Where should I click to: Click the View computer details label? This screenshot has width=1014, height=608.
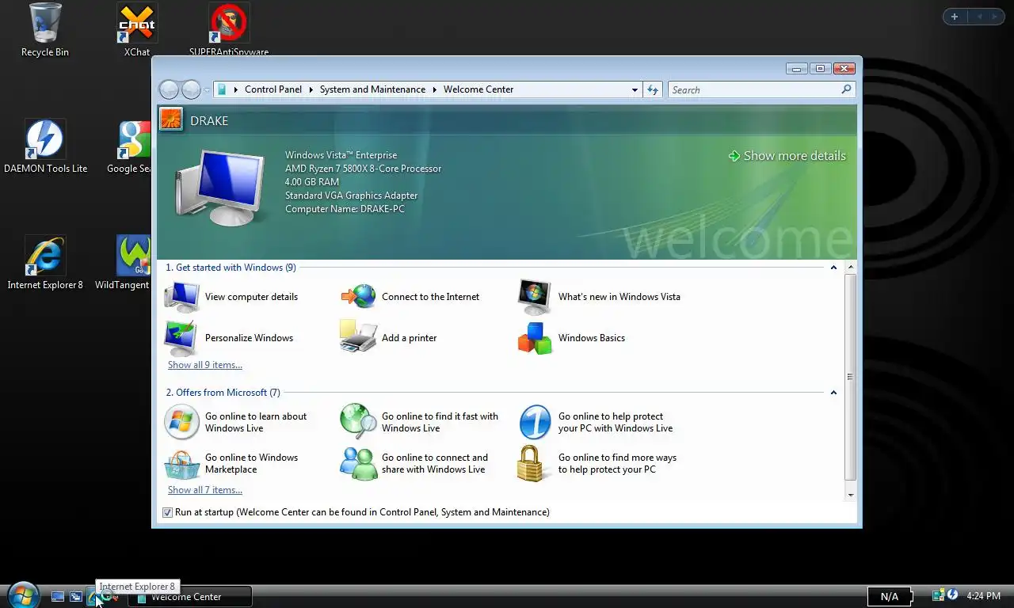251,297
